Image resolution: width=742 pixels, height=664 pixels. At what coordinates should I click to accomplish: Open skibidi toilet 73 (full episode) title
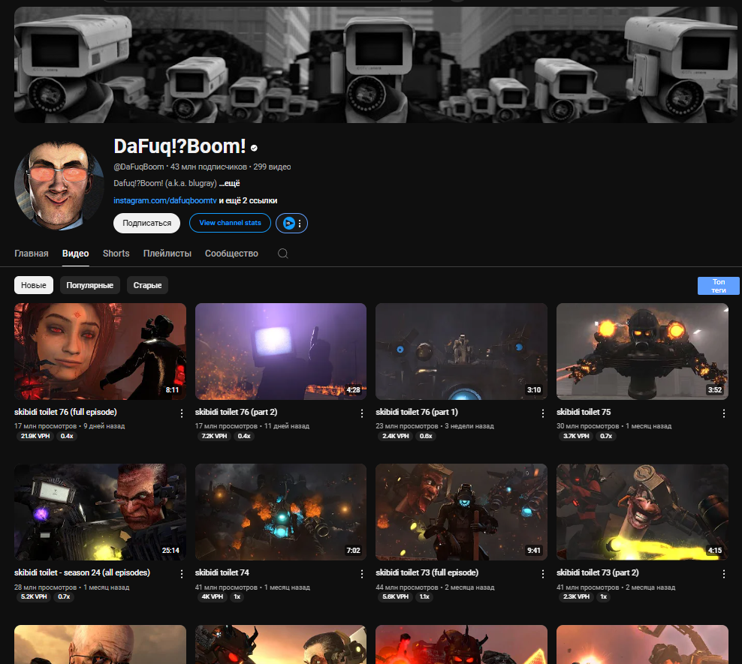427,572
